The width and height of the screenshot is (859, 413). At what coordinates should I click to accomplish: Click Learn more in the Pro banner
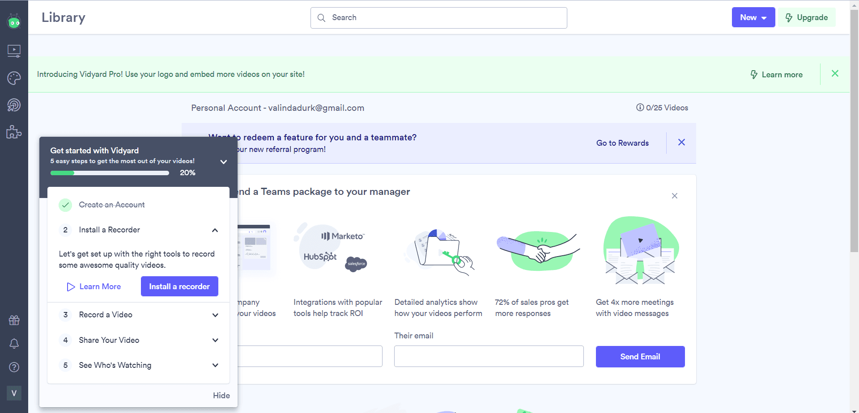point(777,75)
